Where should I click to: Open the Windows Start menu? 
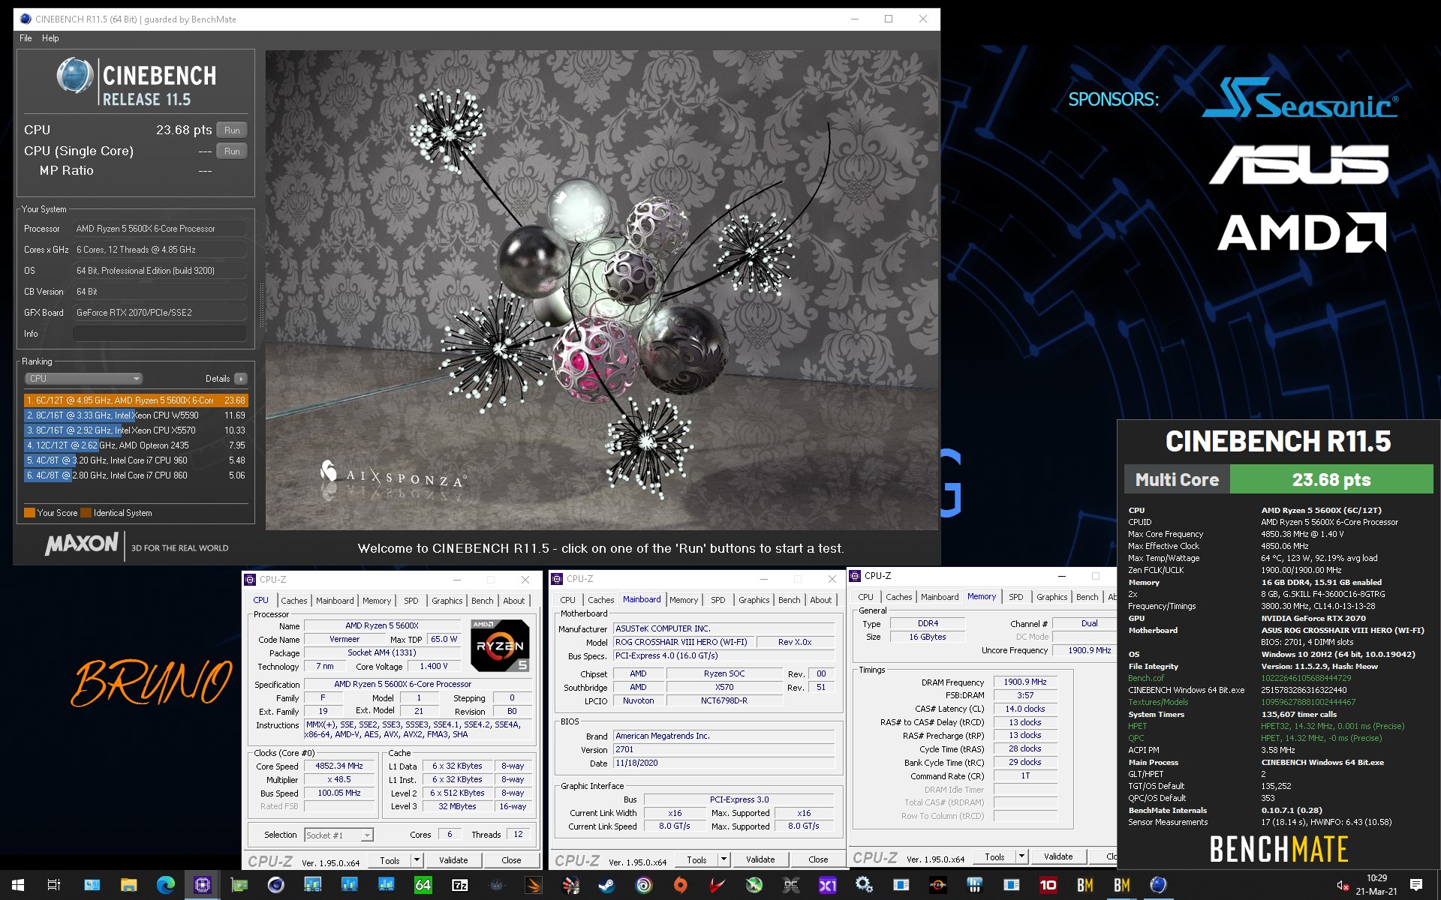click(18, 885)
